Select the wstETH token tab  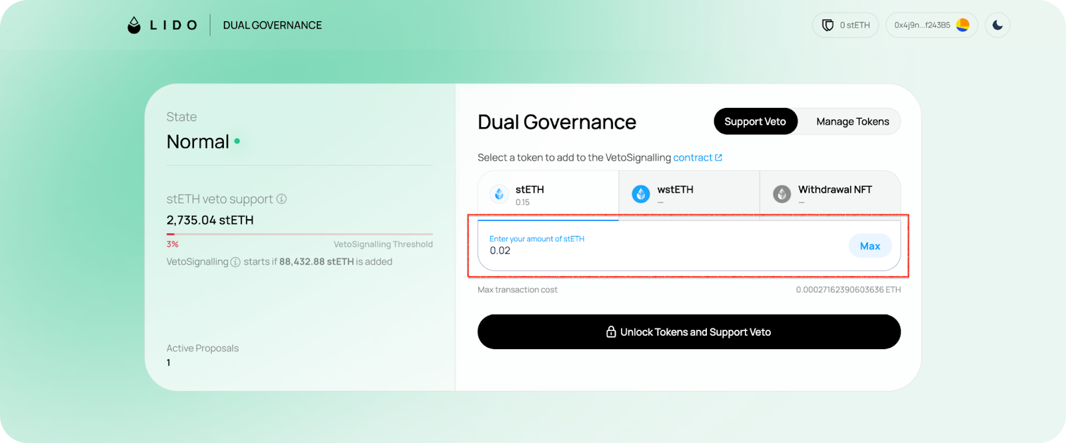(x=689, y=195)
